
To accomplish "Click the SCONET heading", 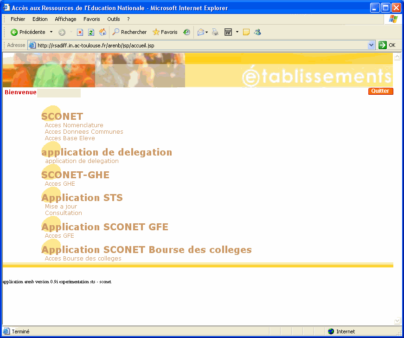I will (62, 116).
